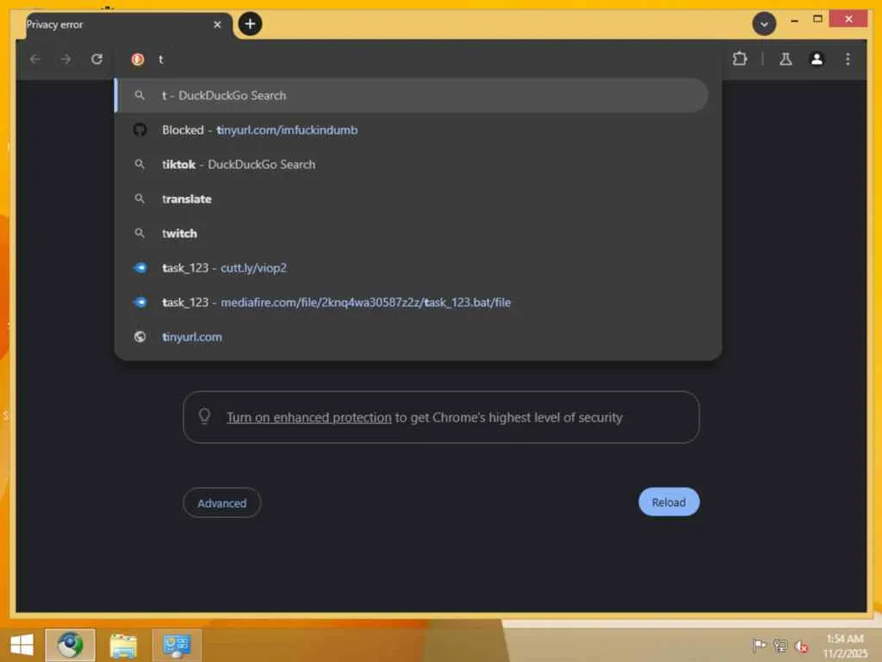Click the browser icon in the taskbar
This screenshot has height=662, width=882.
[x=71, y=645]
